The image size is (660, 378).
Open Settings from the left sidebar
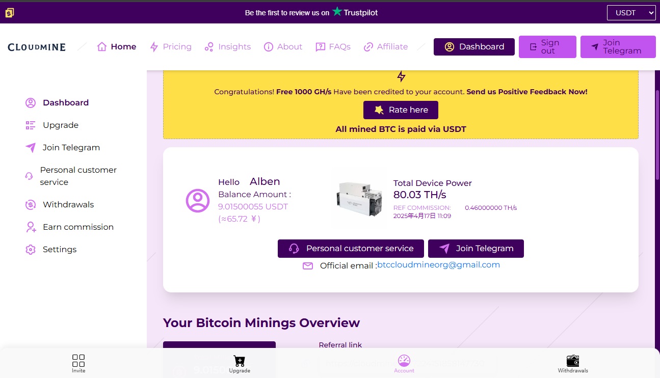tap(60, 250)
